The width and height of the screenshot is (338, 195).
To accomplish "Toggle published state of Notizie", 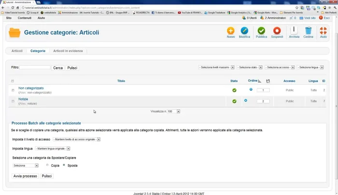I will (234, 101).
